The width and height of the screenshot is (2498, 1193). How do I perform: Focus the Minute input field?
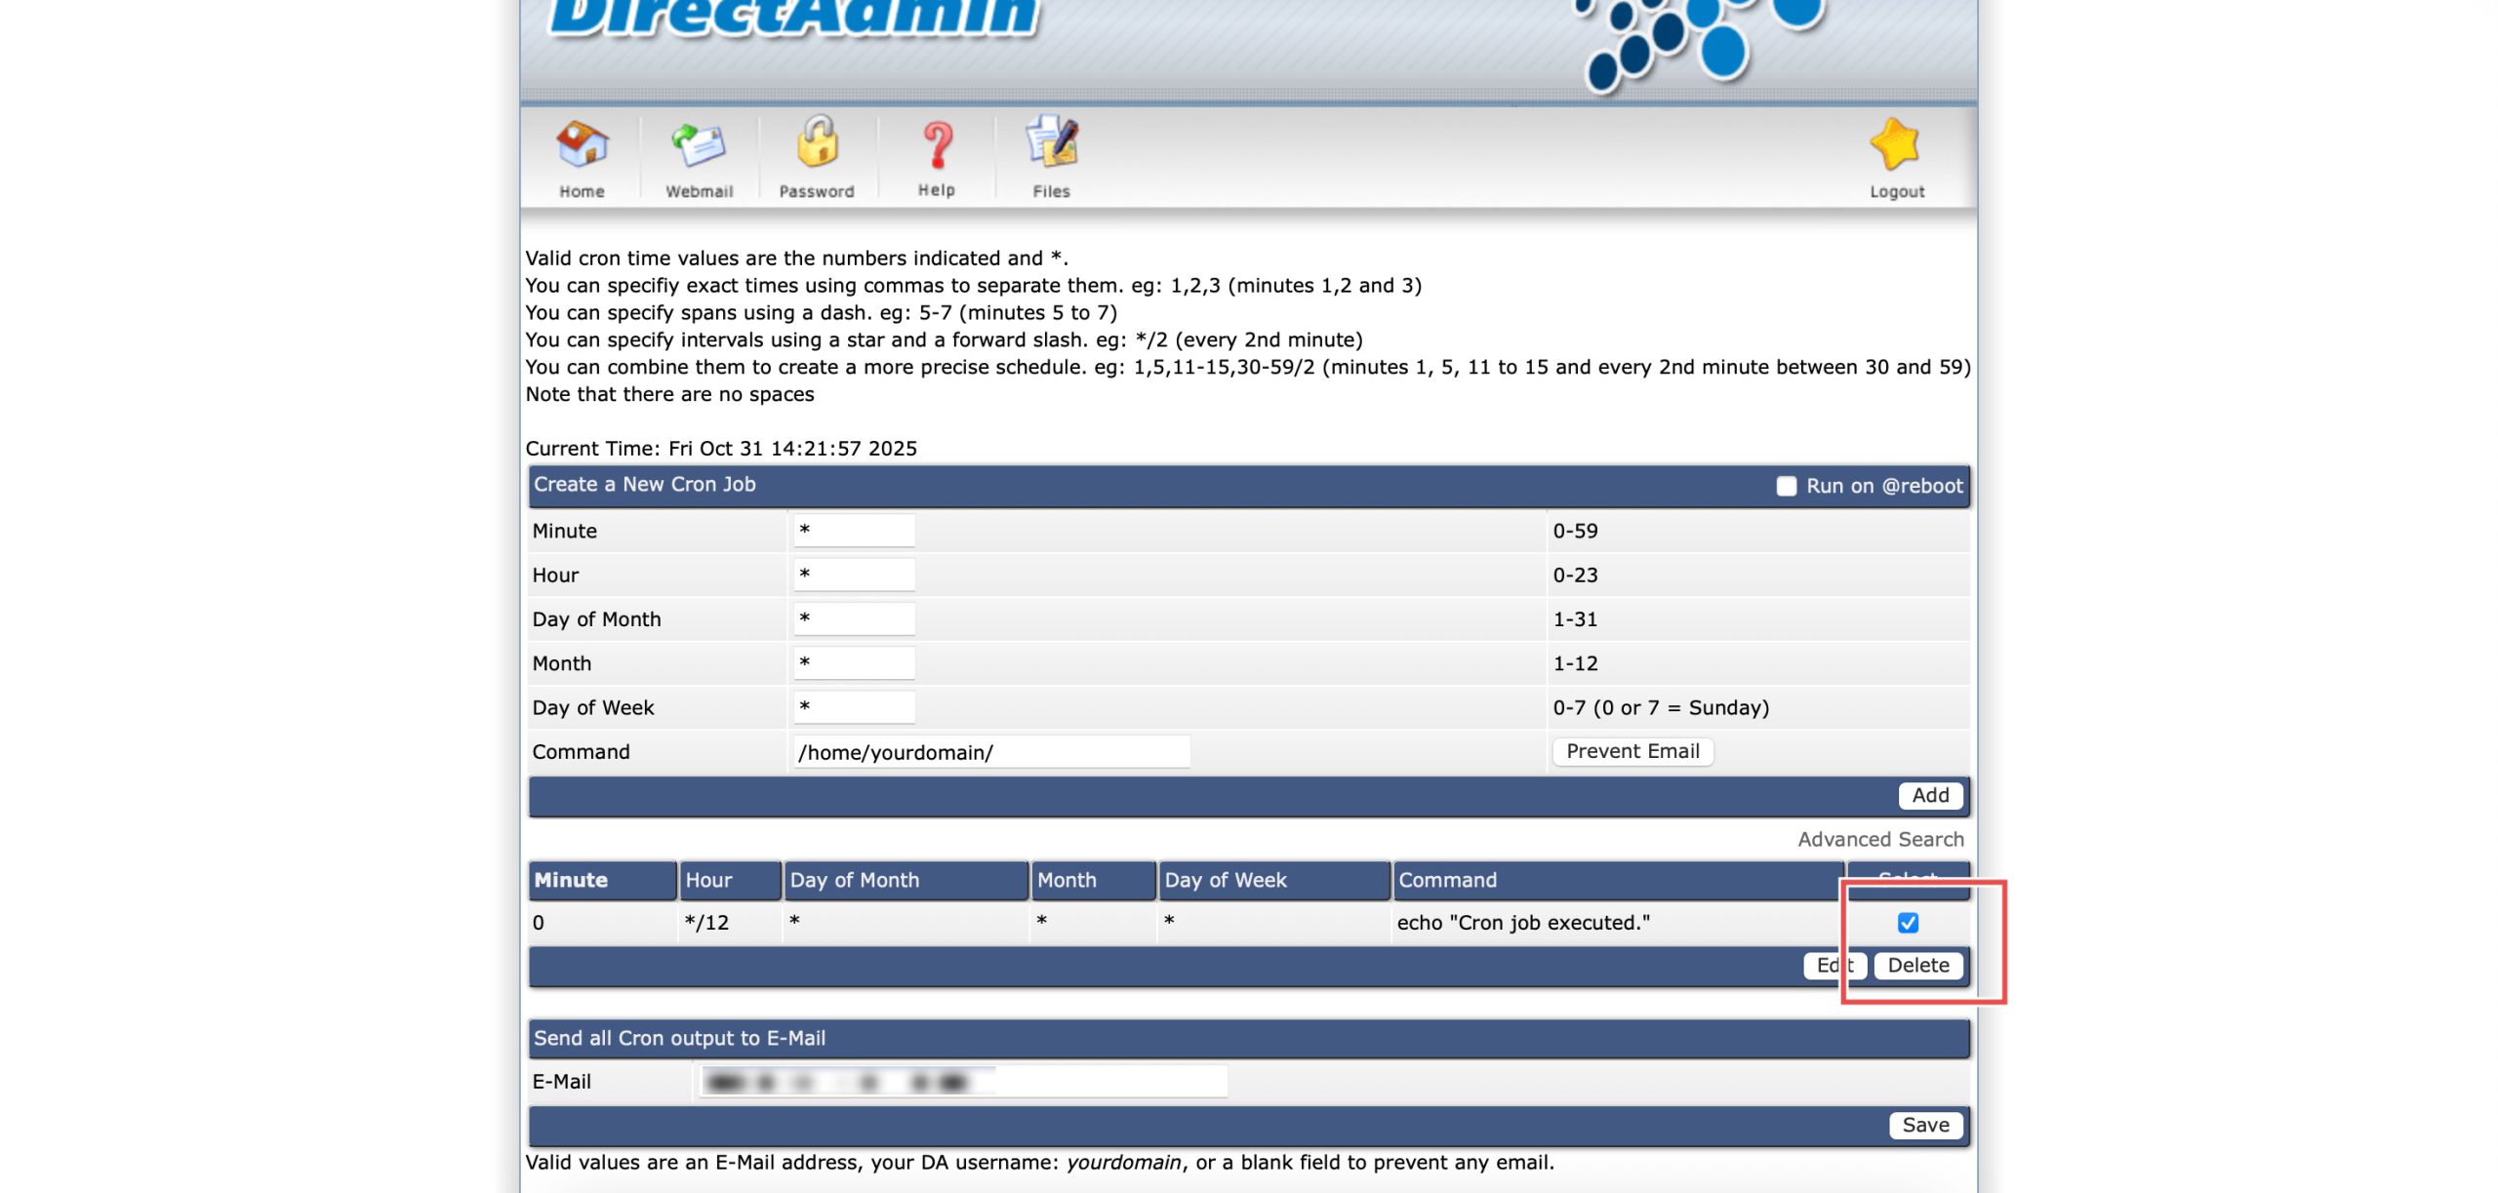point(854,531)
